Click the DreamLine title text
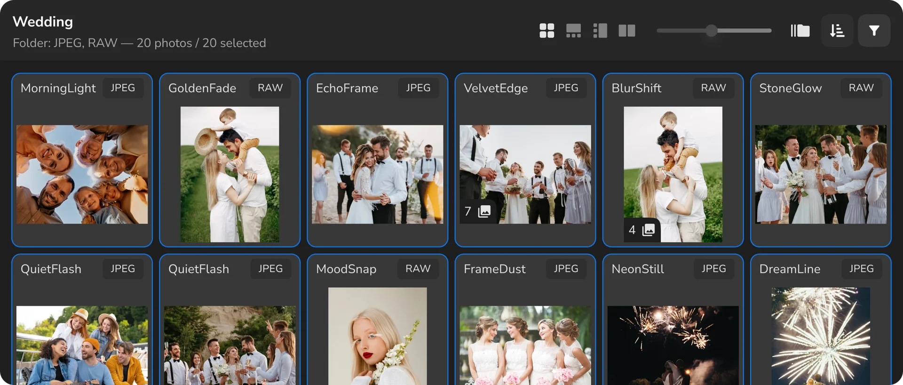This screenshot has width=903, height=385. click(x=790, y=269)
